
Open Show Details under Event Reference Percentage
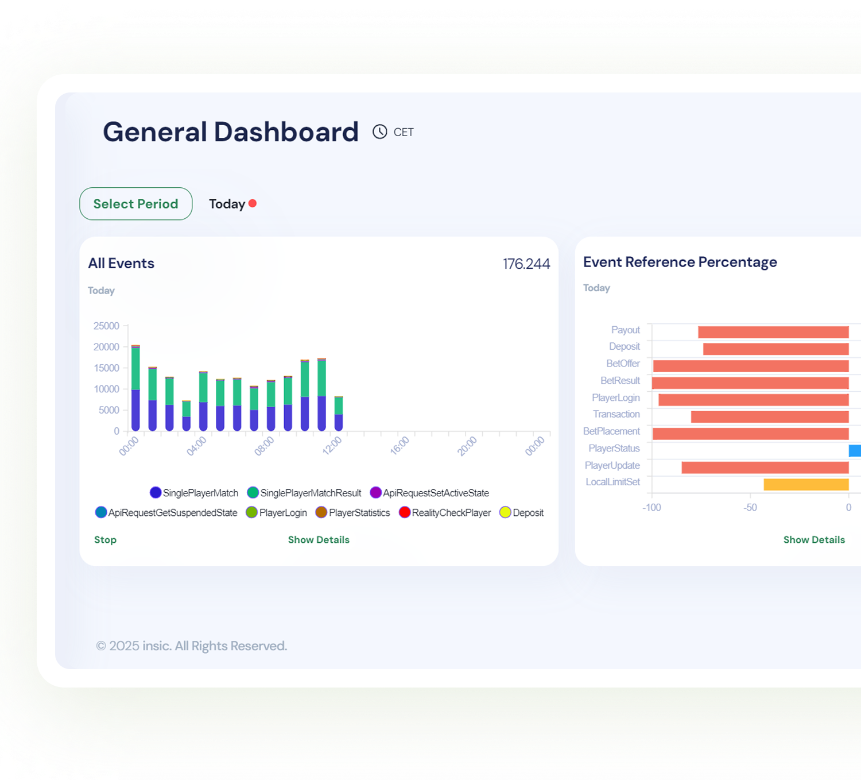(813, 540)
